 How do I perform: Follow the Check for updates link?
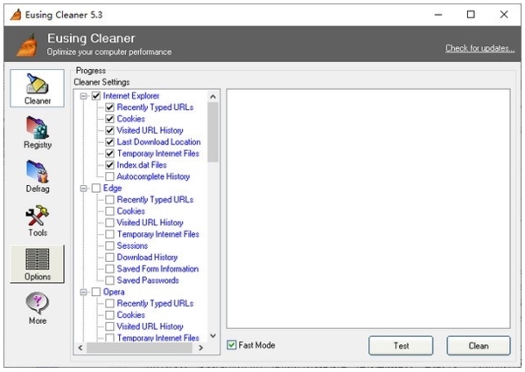(479, 47)
